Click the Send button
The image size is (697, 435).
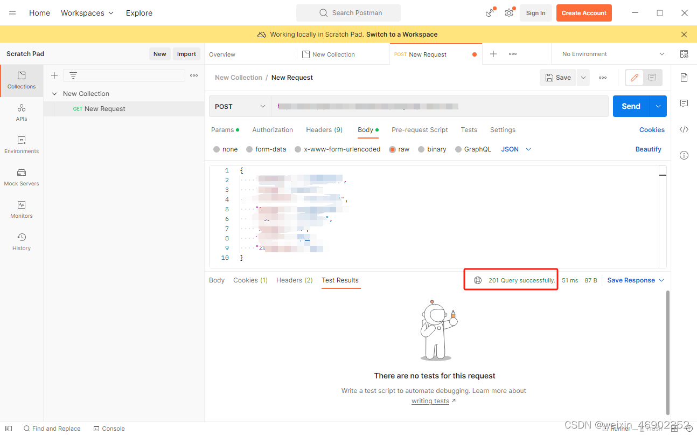pyautogui.click(x=631, y=106)
